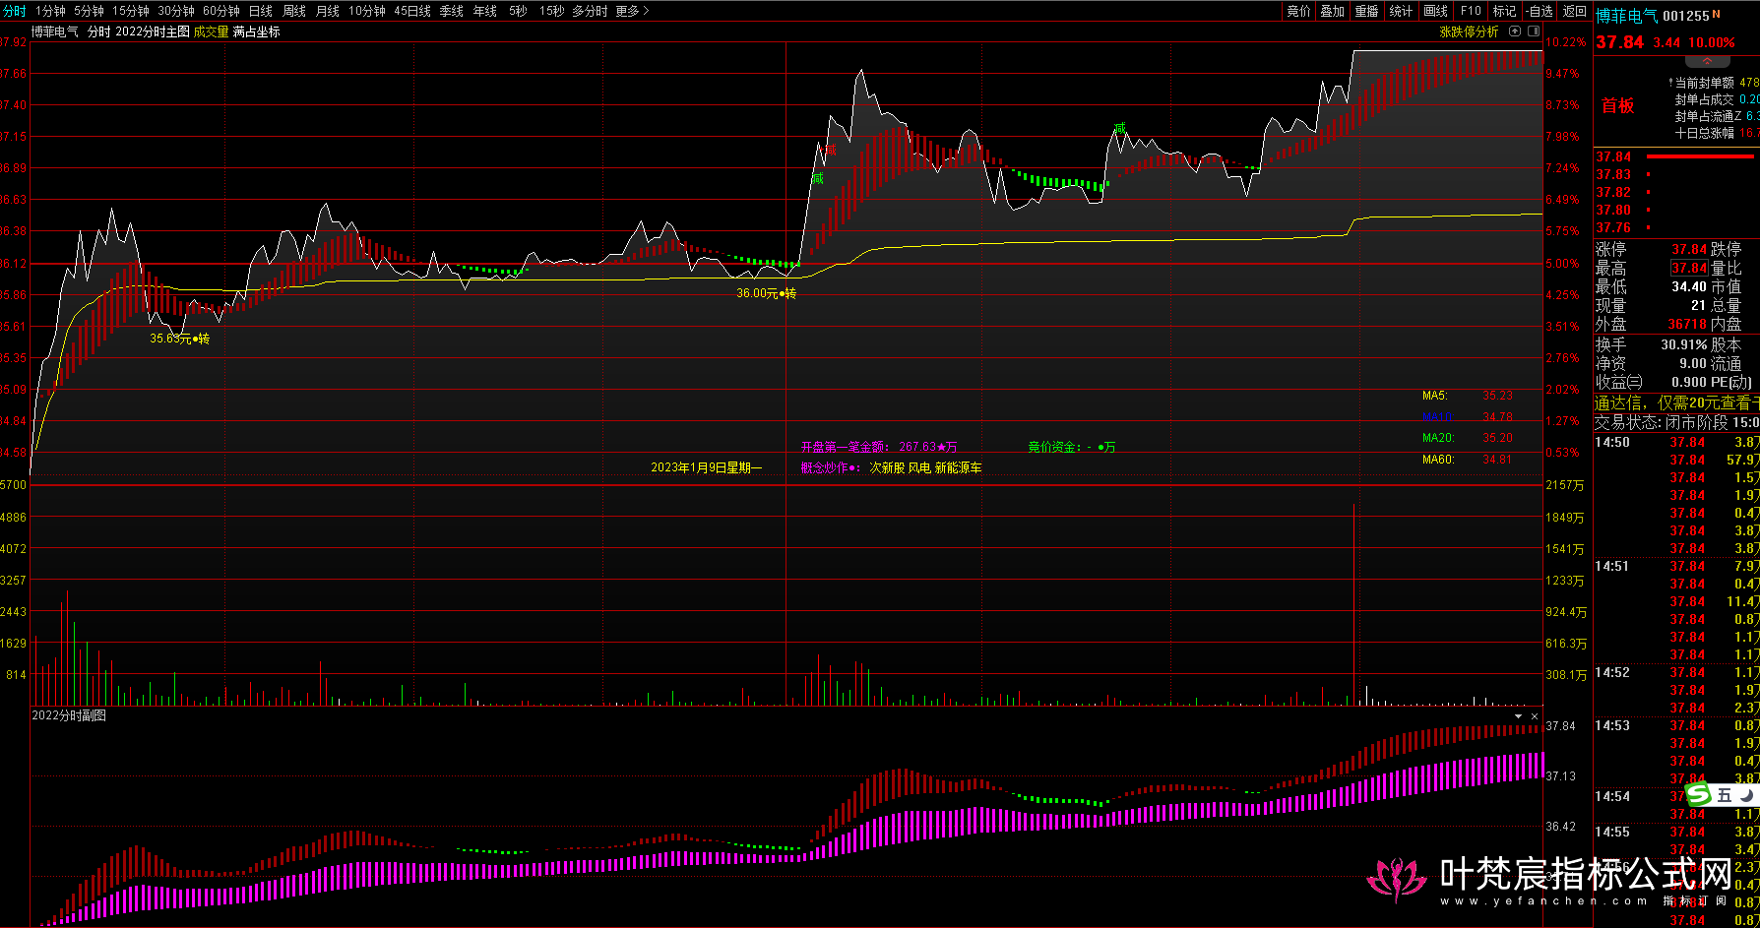This screenshot has height=928, width=1760.
Task: Close the 2022分时副图 sub-chart panel
Action: pyautogui.click(x=1535, y=715)
